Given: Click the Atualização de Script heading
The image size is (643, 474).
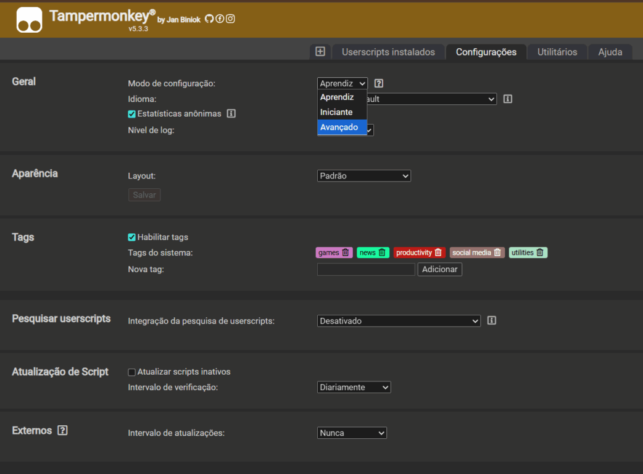Looking at the screenshot, I should pyautogui.click(x=60, y=372).
